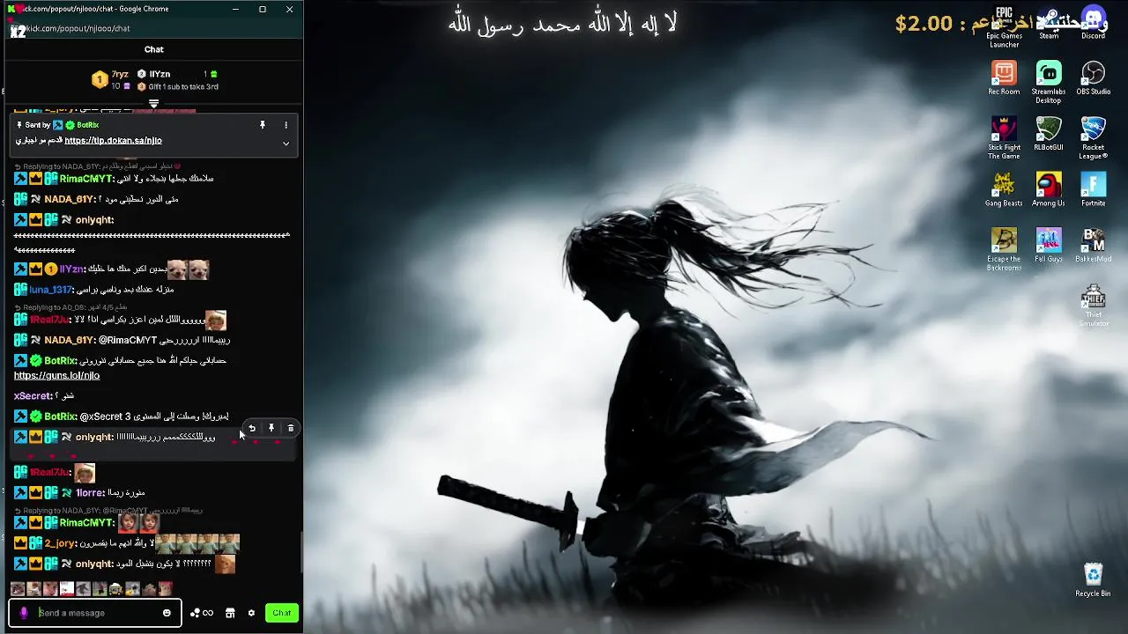Click BotRix name on pinned message
Screen dimensions: 1128x634
[x=87, y=125]
